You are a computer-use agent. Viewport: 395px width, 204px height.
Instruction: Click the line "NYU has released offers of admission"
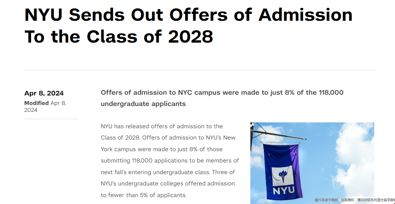pyautogui.click(x=162, y=126)
